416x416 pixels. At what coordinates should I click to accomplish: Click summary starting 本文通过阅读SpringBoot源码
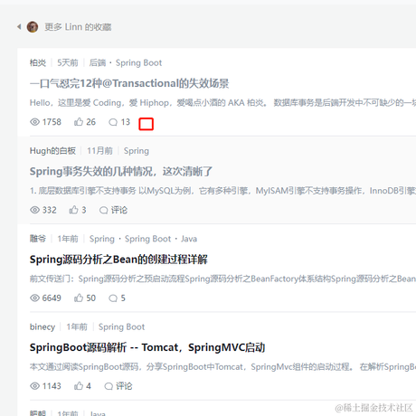coord(222,367)
